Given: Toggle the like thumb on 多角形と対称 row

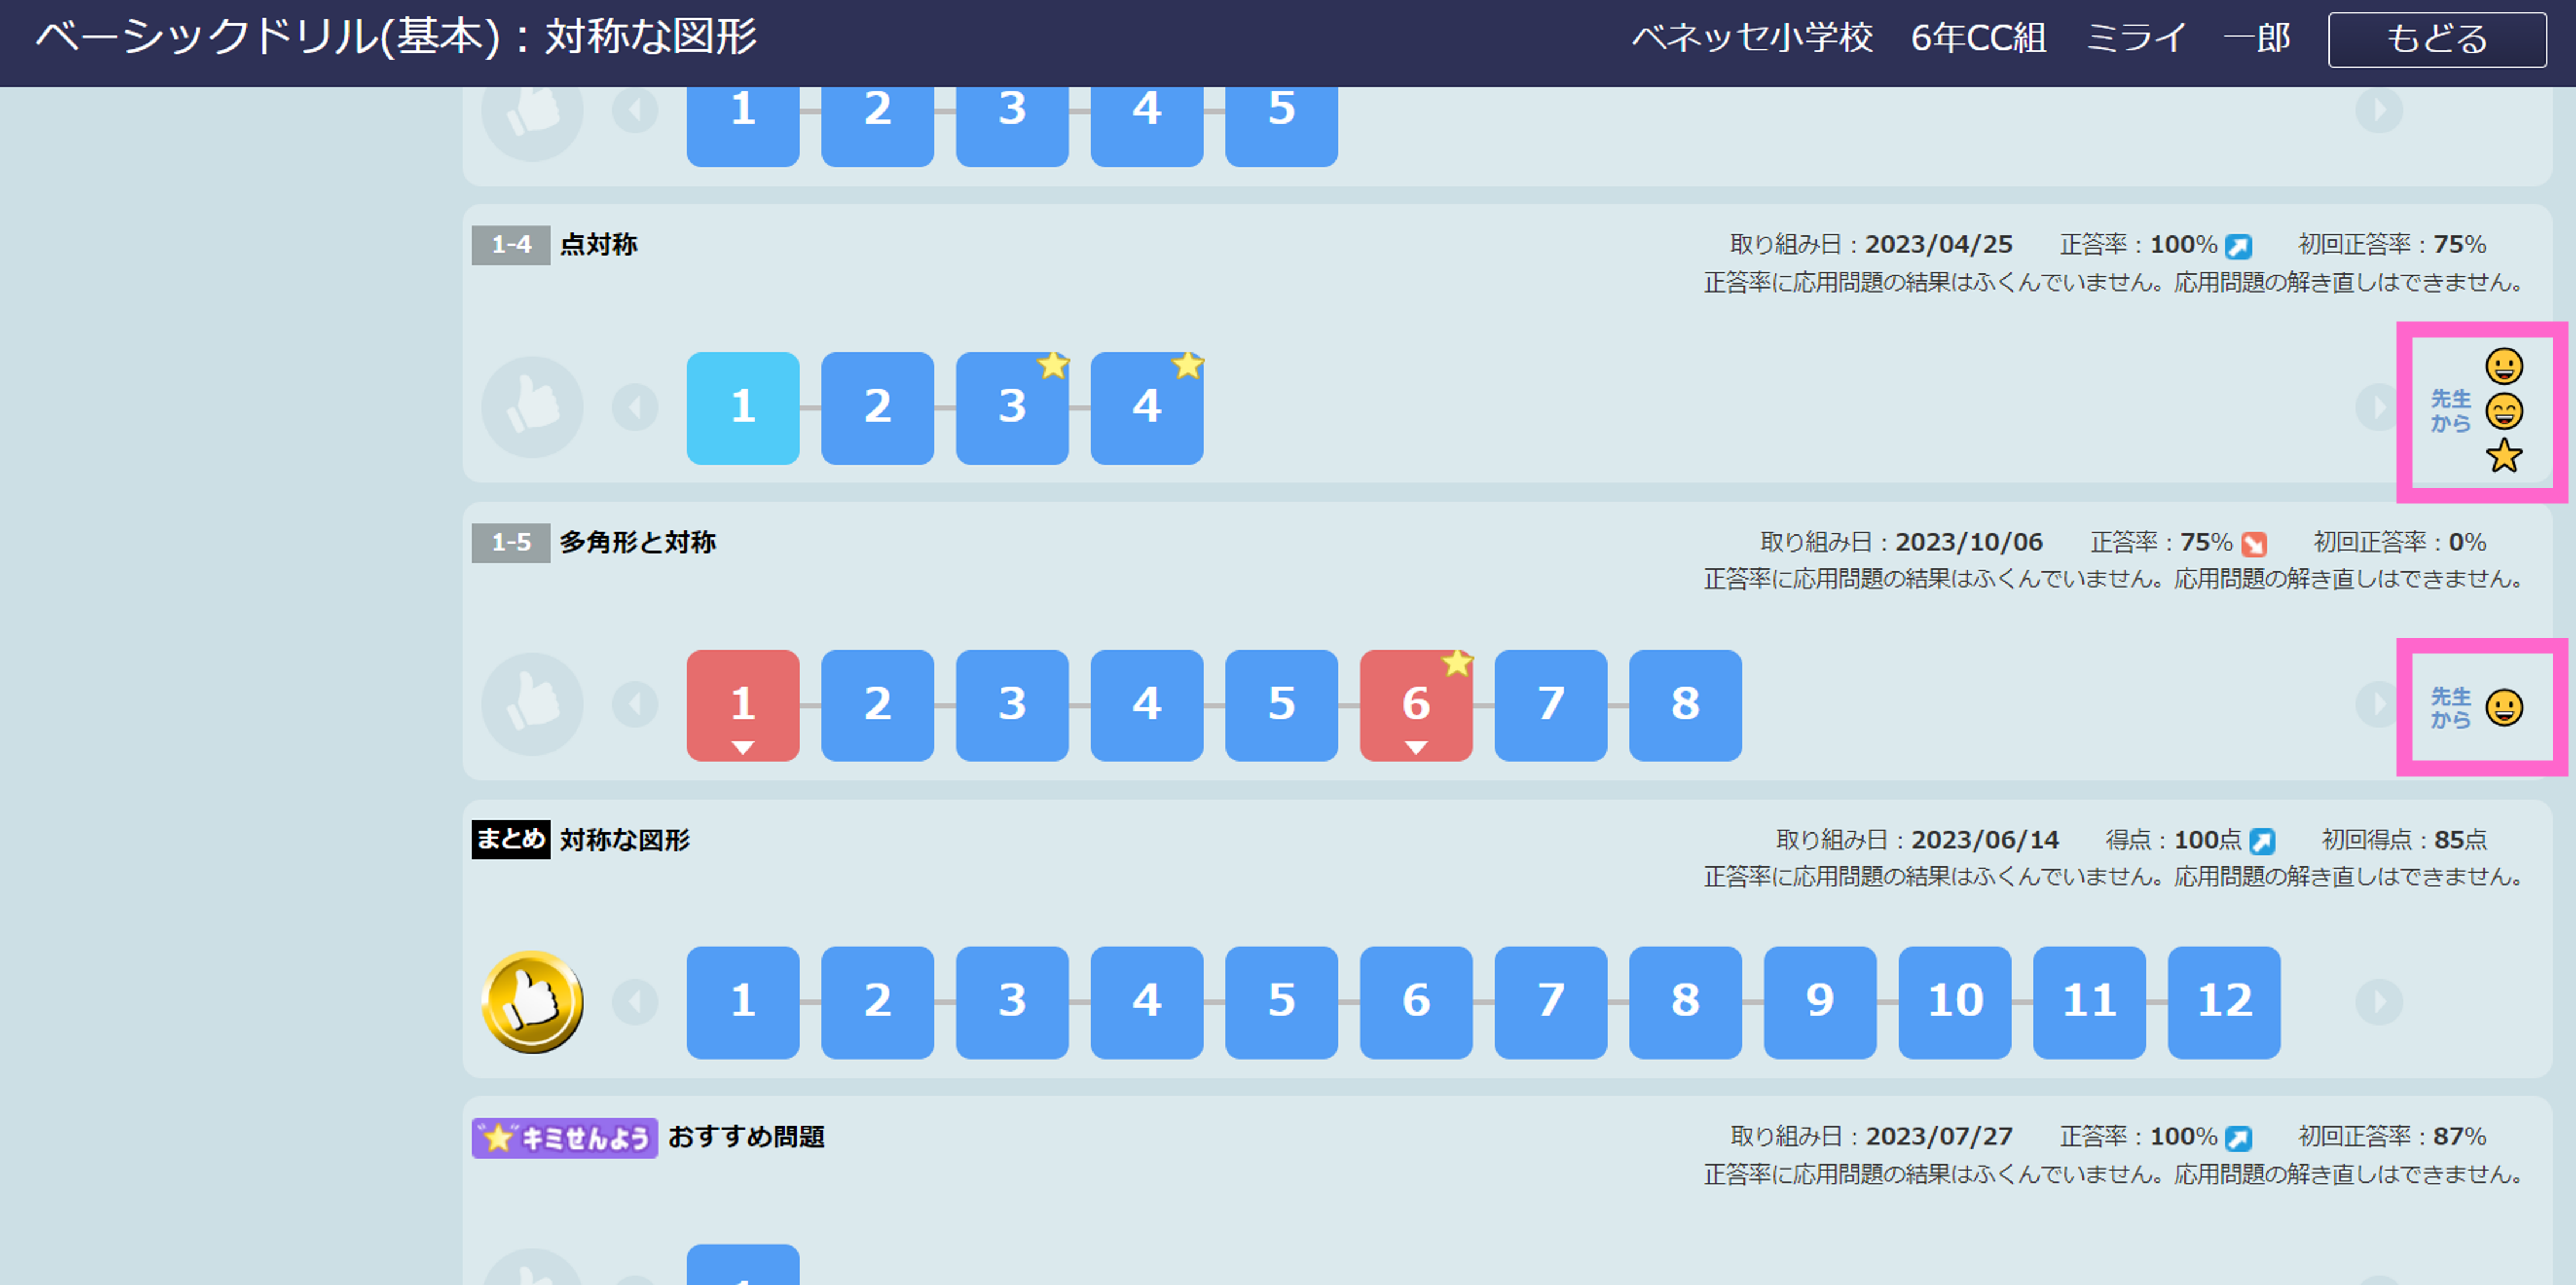Looking at the screenshot, I should tap(533, 704).
